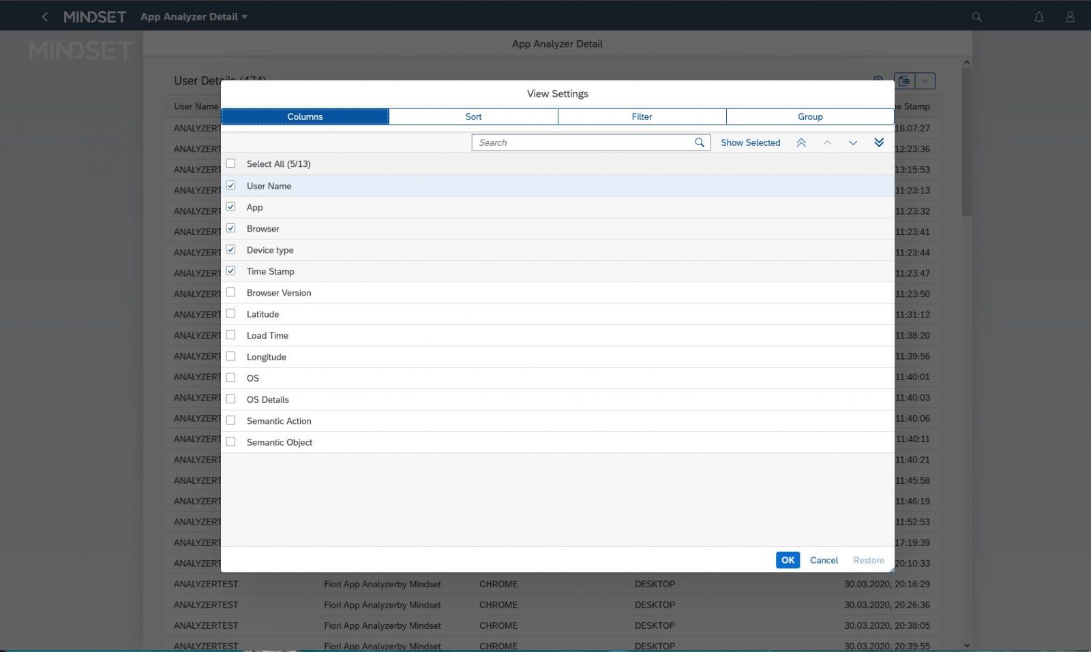1091x652 pixels.
Task: Click the Show Selected link
Action: (750, 142)
